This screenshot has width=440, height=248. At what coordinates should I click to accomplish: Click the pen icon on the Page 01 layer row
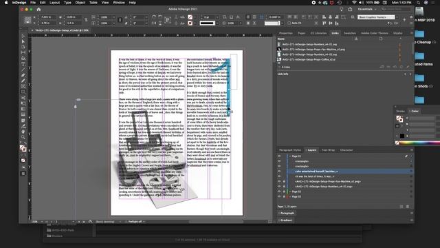[406, 156]
